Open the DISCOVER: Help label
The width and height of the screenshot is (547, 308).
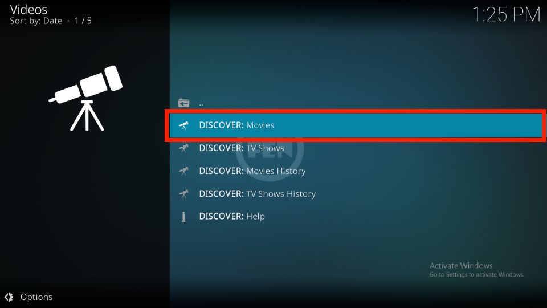(x=232, y=217)
